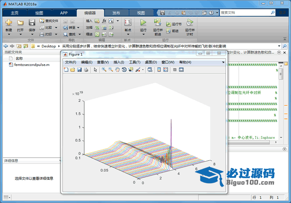Click the search documentation field

245,13
